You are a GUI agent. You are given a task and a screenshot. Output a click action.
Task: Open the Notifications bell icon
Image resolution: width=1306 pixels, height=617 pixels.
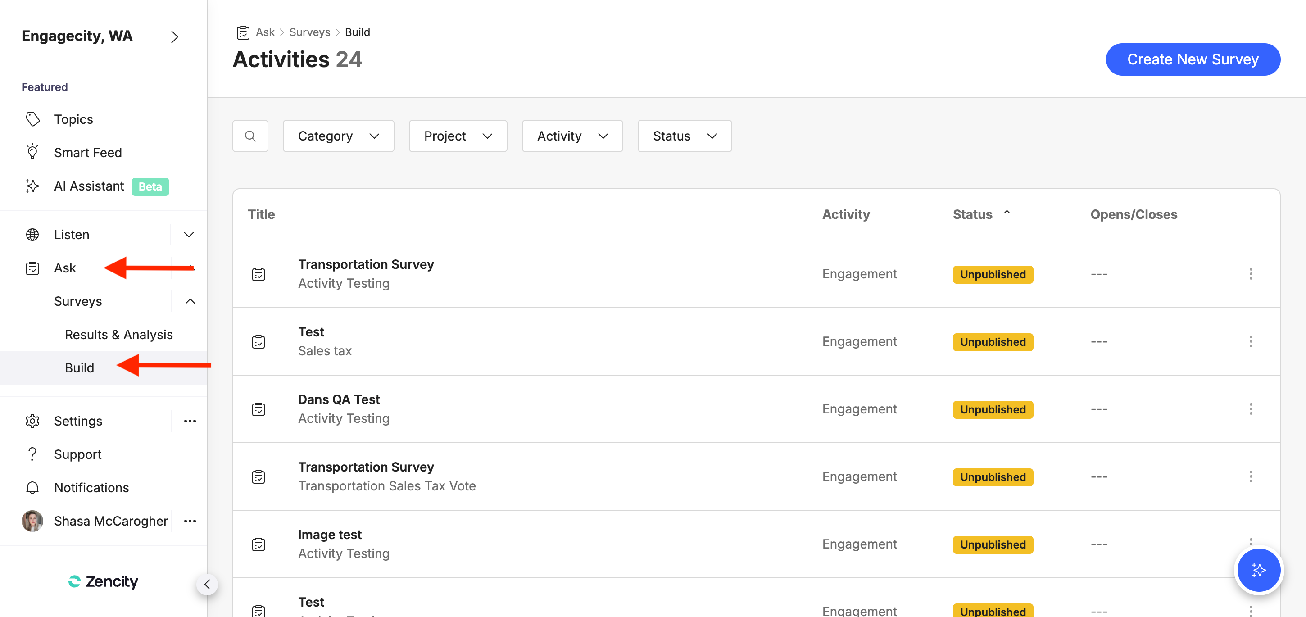[32, 487]
